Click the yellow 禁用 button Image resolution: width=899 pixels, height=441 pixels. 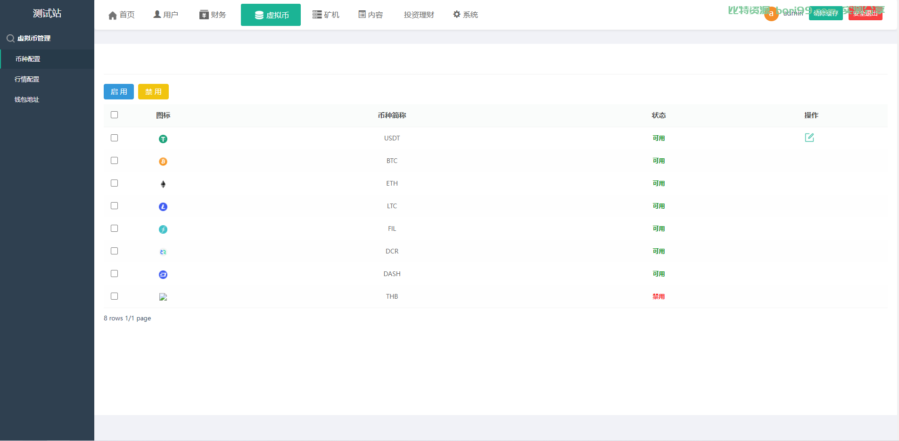pyautogui.click(x=153, y=92)
